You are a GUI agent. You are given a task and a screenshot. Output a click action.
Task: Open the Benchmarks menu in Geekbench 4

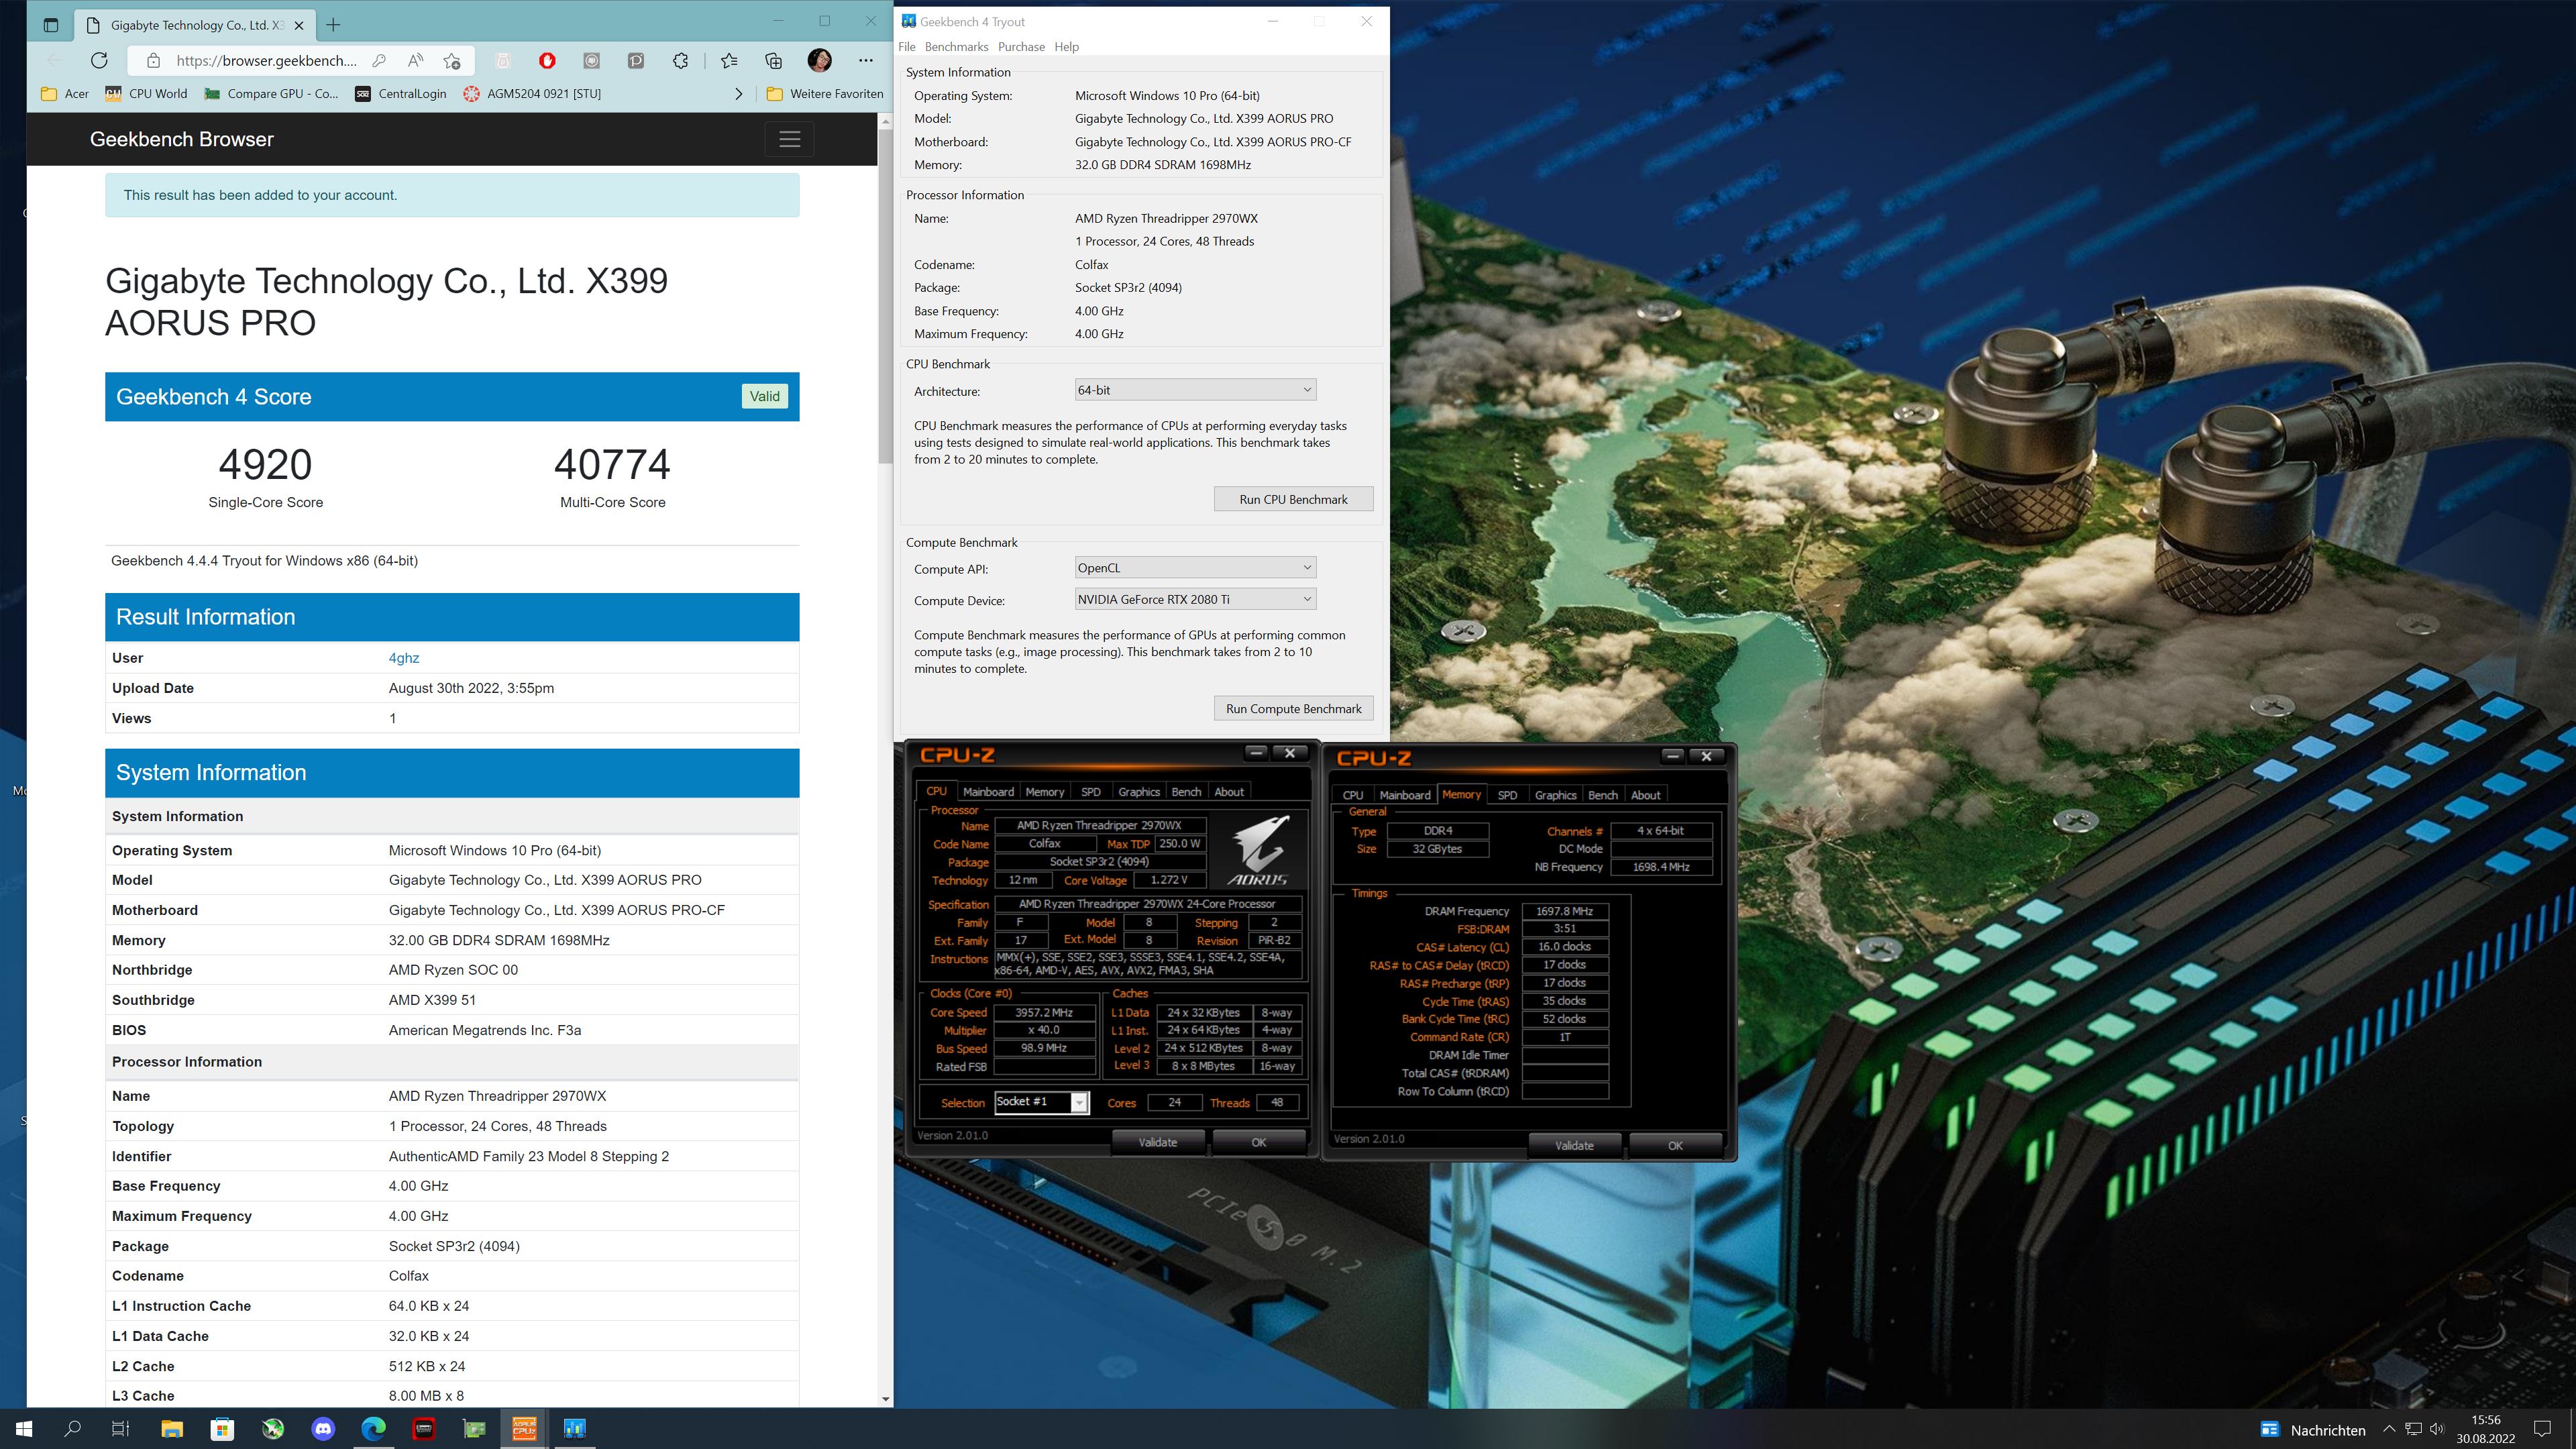point(956,47)
